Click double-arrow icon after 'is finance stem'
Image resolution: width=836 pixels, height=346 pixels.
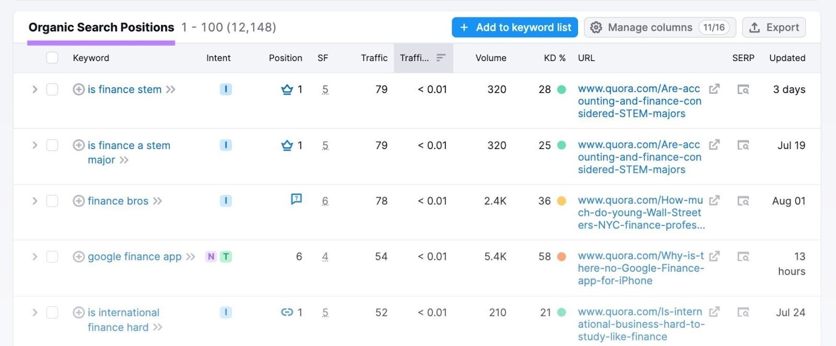click(x=170, y=90)
